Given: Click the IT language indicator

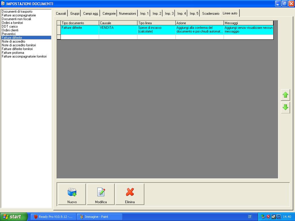Looking at the screenshot, I should pos(250,217).
